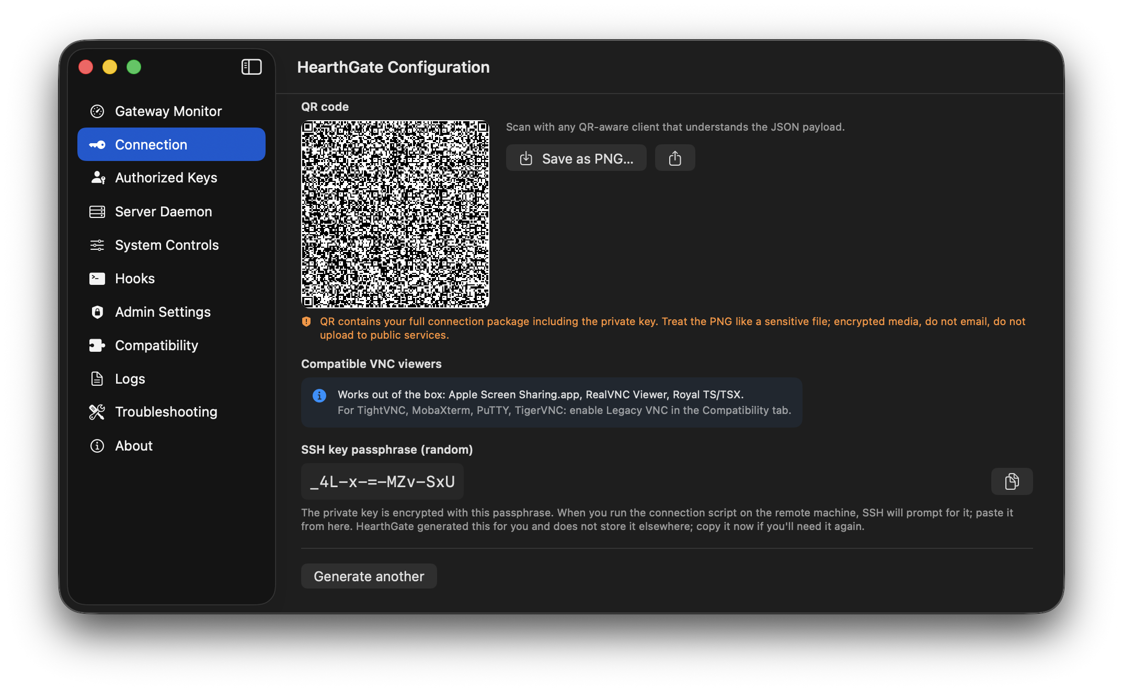
Task: Click the Compatibility puzzle piece icon
Action: point(97,345)
